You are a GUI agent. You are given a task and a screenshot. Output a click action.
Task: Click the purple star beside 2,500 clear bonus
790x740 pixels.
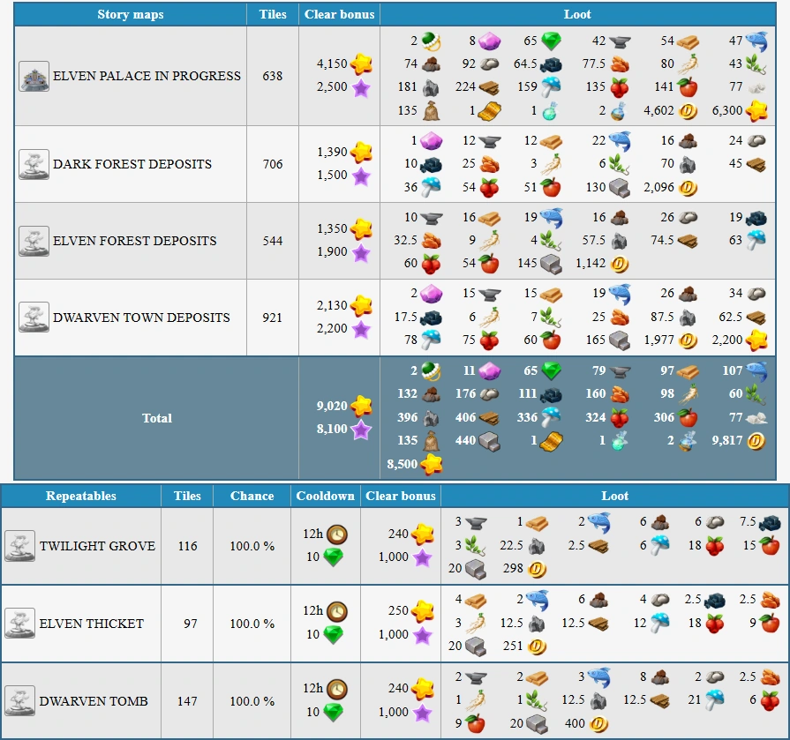pyautogui.click(x=361, y=87)
